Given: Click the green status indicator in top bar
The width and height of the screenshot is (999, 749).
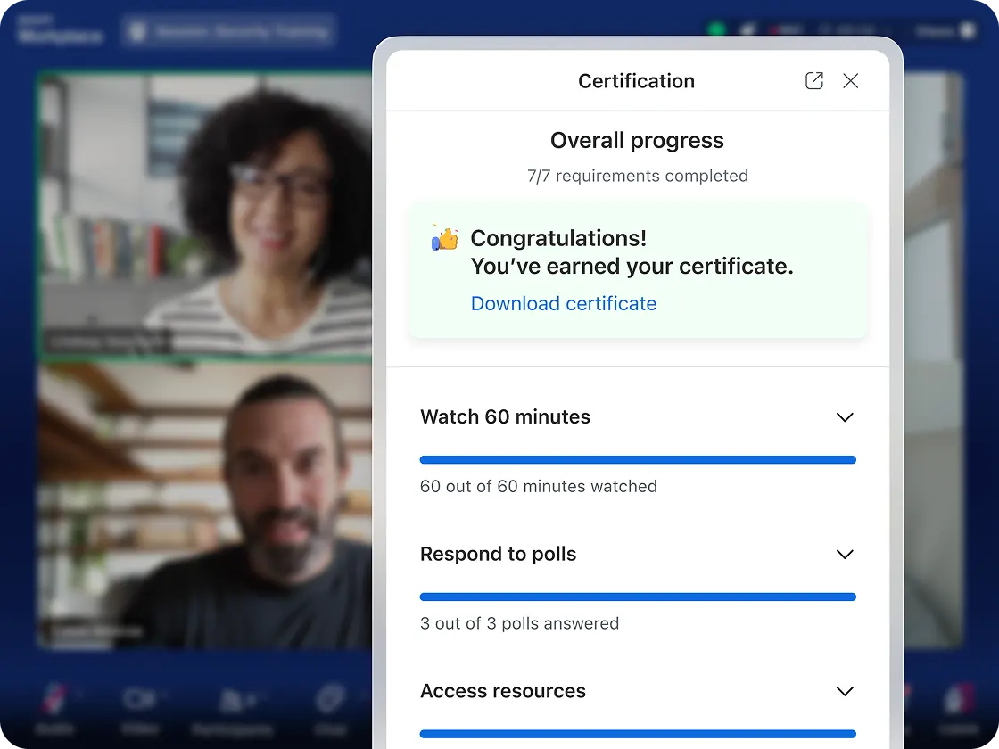Looking at the screenshot, I should click(x=716, y=29).
